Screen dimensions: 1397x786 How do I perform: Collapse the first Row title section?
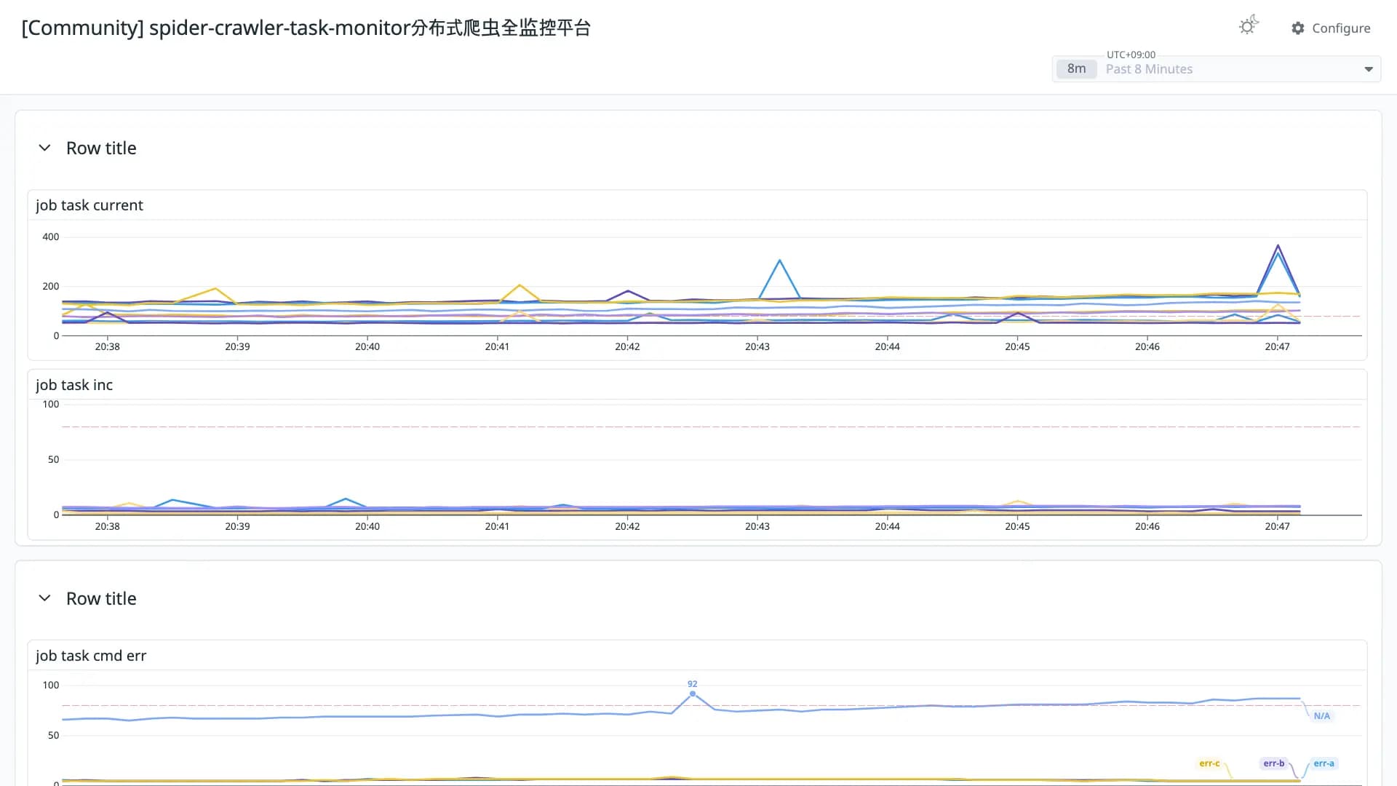click(x=44, y=148)
